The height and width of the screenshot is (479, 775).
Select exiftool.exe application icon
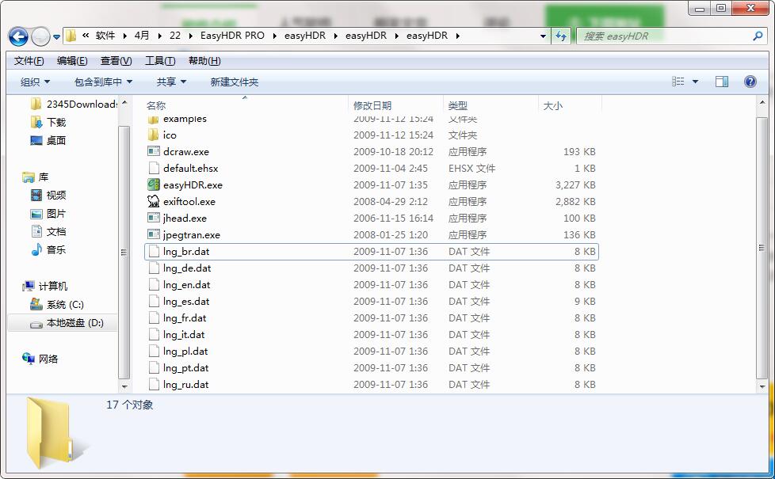(153, 201)
